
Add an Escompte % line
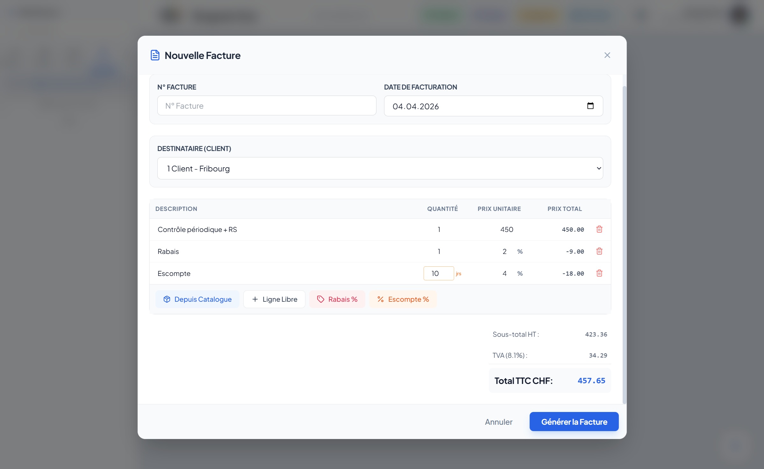point(403,299)
